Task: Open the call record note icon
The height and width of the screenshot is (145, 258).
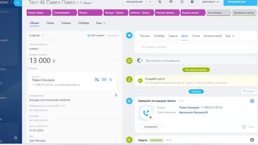Action: point(244,127)
